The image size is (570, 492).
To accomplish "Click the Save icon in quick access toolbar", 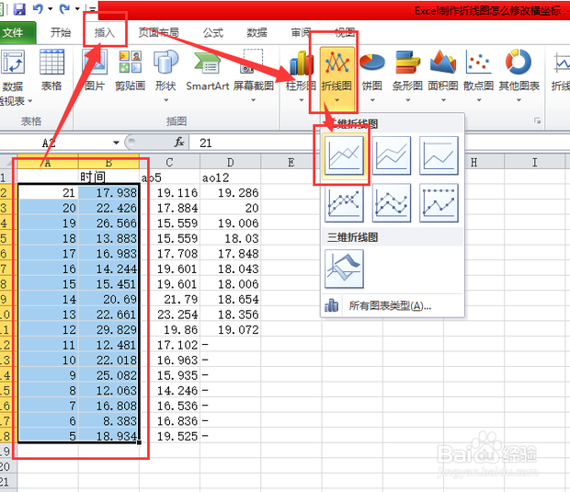I will click(19, 8).
